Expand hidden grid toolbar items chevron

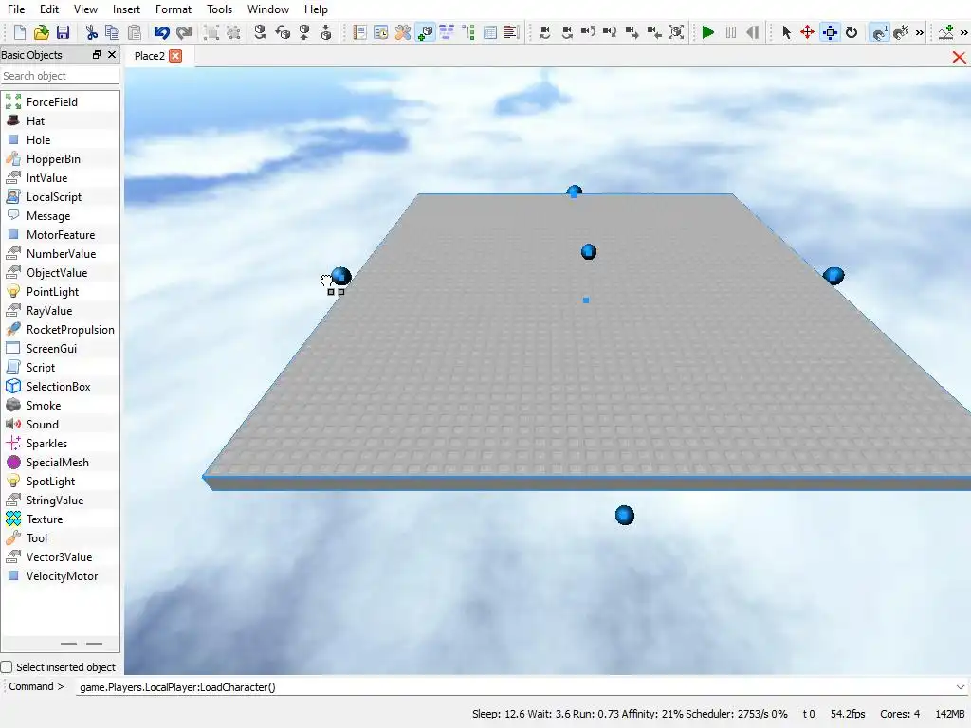pos(920,32)
